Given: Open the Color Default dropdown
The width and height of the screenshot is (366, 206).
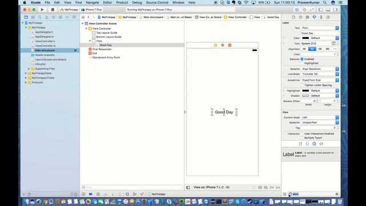Looking at the screenshot, I should [324, 38].
